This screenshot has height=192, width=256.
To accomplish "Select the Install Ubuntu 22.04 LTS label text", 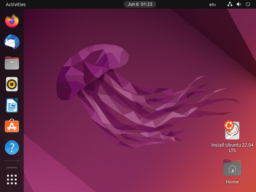I will click(232, 148).
